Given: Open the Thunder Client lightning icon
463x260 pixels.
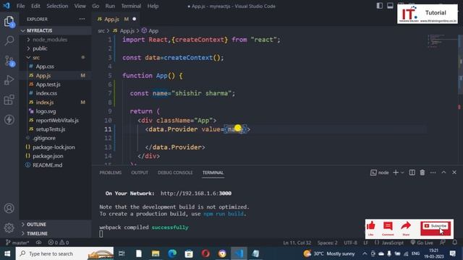Looking at the screenshot, I should 9,119.
